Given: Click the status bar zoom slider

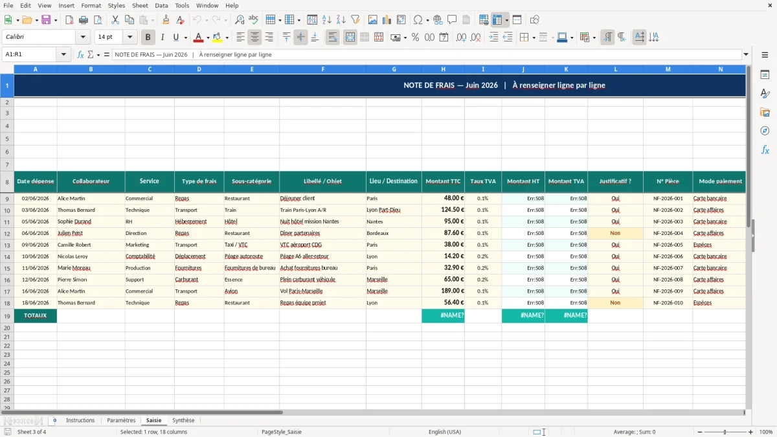Looking at the screenshot, I should (x=725, y=432).
